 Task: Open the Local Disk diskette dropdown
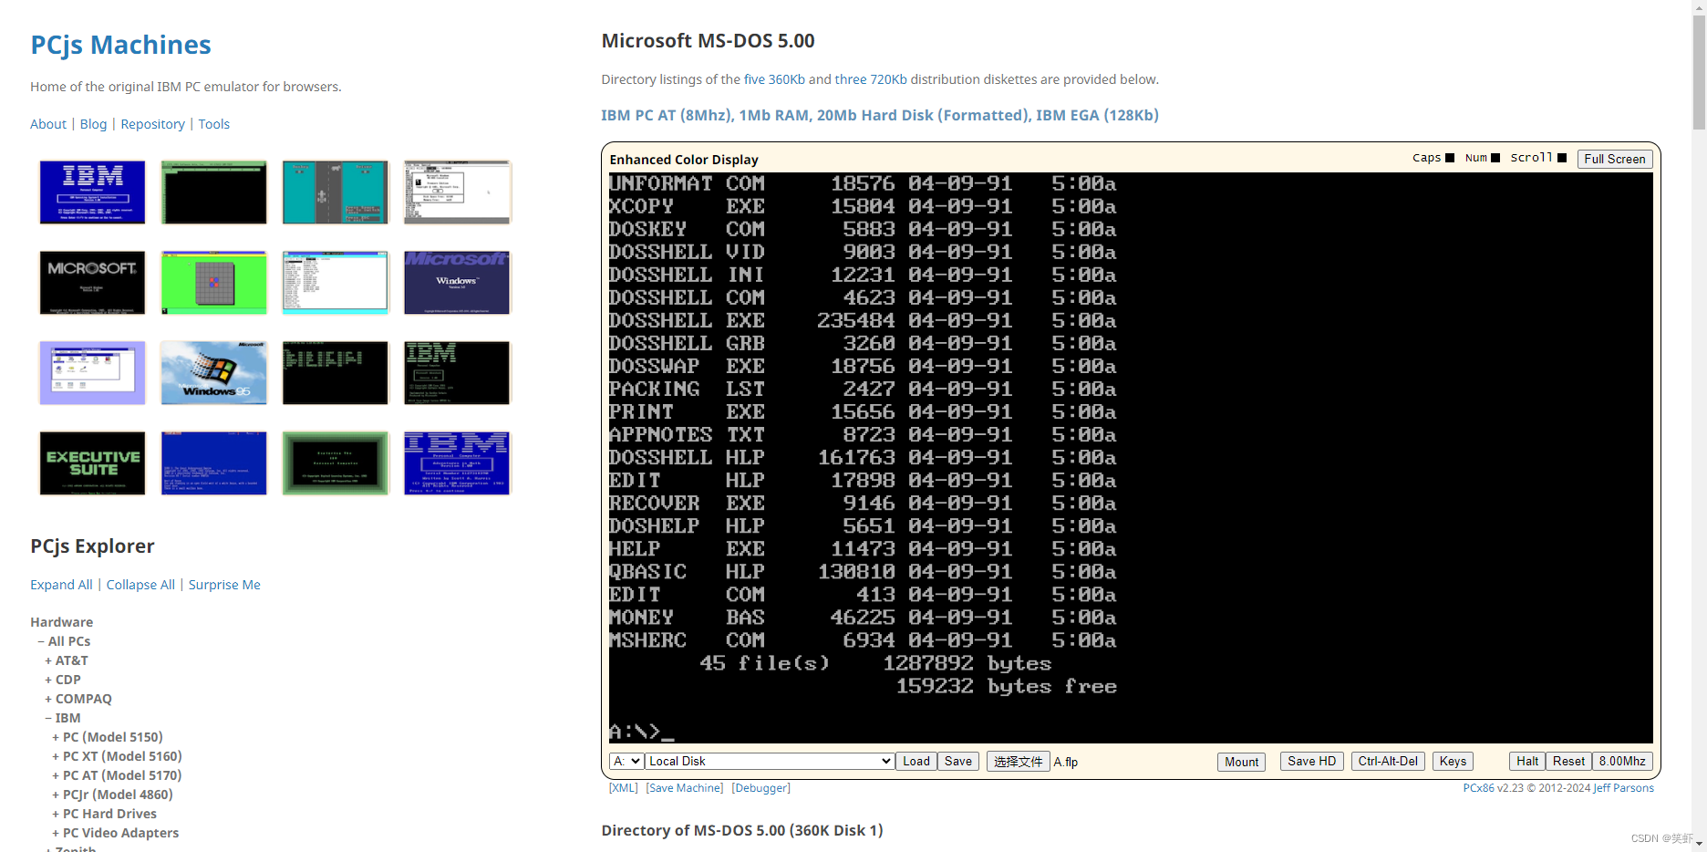[769, 760]
